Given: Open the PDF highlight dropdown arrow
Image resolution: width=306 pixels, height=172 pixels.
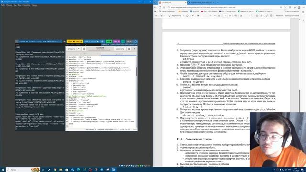Looking at the screenshot, I should [183, 16].
